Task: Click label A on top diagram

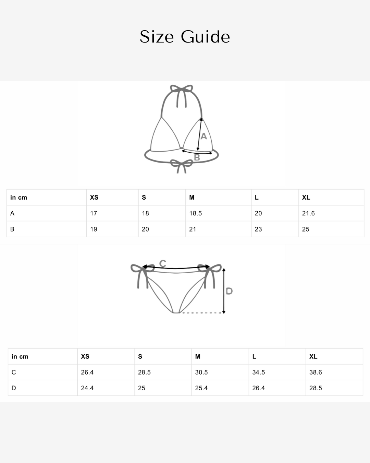Action: click(203, 136)
